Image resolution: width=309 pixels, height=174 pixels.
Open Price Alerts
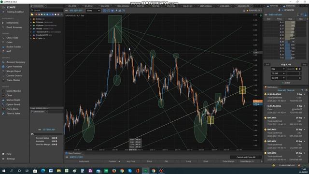coord(13,109)
